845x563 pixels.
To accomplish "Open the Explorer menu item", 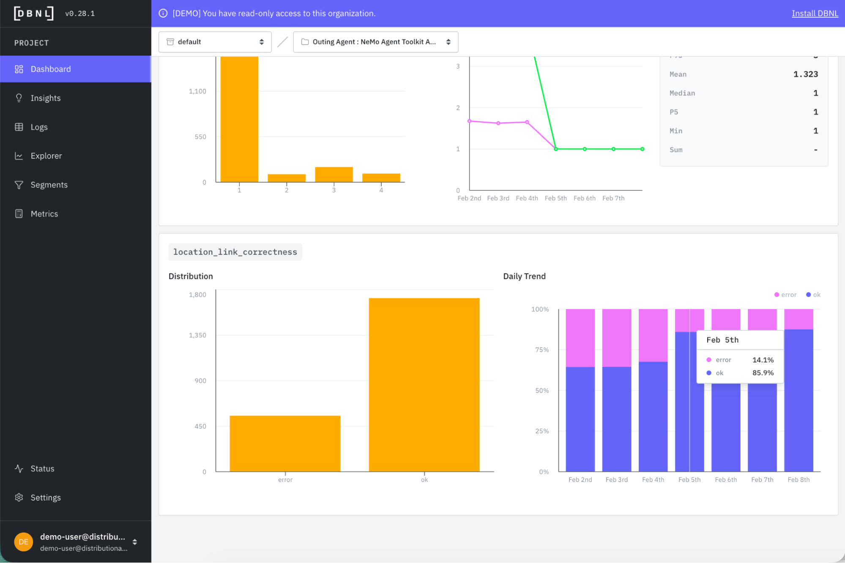I will point(46,156).
